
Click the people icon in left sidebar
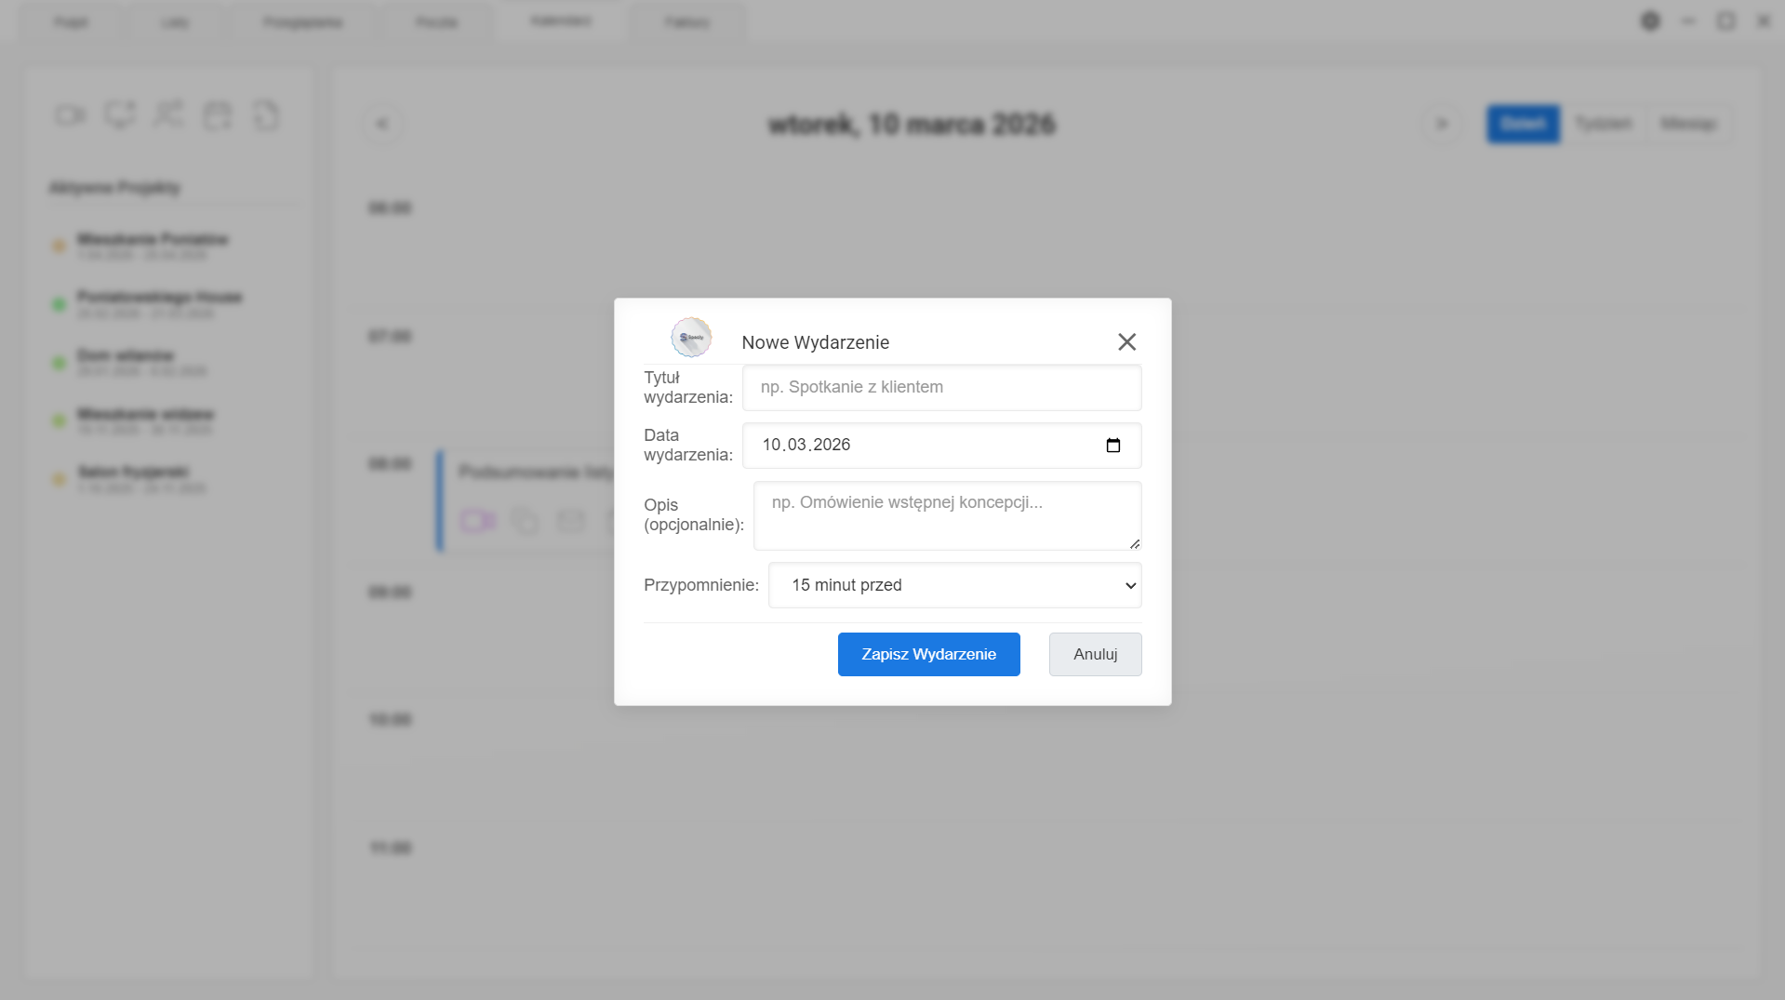click(168, 116)
